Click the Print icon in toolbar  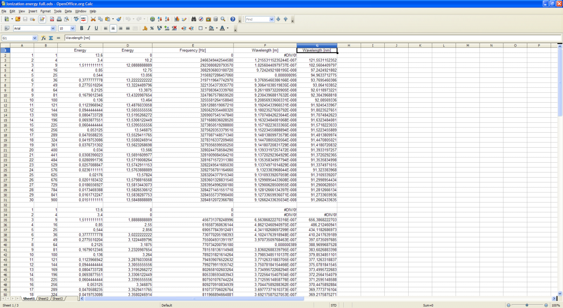click(59, 19)
